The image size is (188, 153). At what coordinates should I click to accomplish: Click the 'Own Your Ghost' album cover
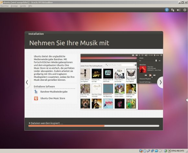click(97, 88)
